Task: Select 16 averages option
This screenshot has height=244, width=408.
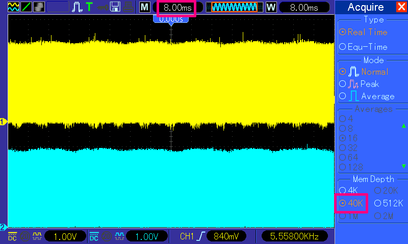Action: [348, 138]
